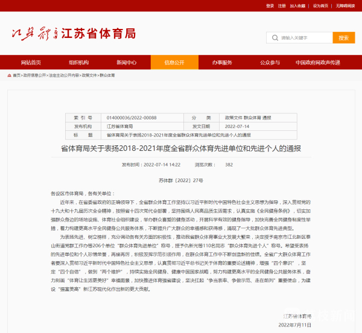Click the search magnifier icon

(x=276, y=37)
